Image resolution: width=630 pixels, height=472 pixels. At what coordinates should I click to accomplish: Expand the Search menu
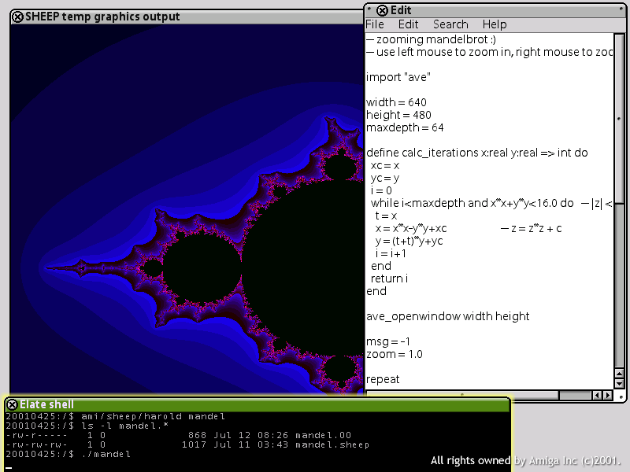[x=450, y=24]
